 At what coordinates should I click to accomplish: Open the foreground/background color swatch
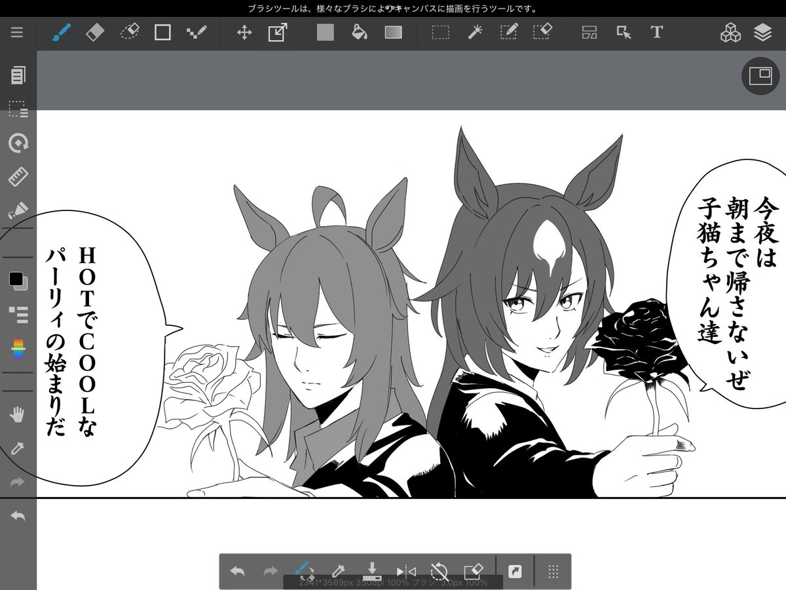(18, 281)
